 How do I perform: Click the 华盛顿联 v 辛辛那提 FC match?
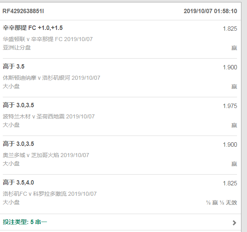tap(47, 39)
